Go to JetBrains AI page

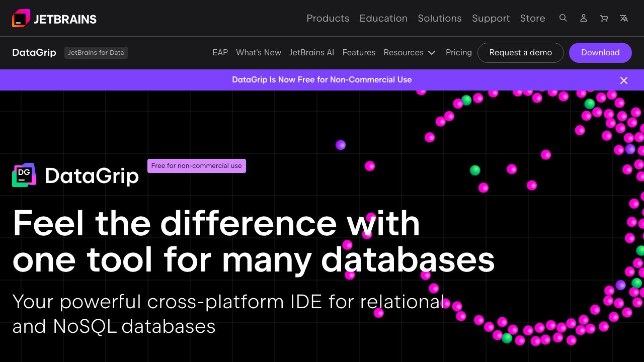[311, 52]
